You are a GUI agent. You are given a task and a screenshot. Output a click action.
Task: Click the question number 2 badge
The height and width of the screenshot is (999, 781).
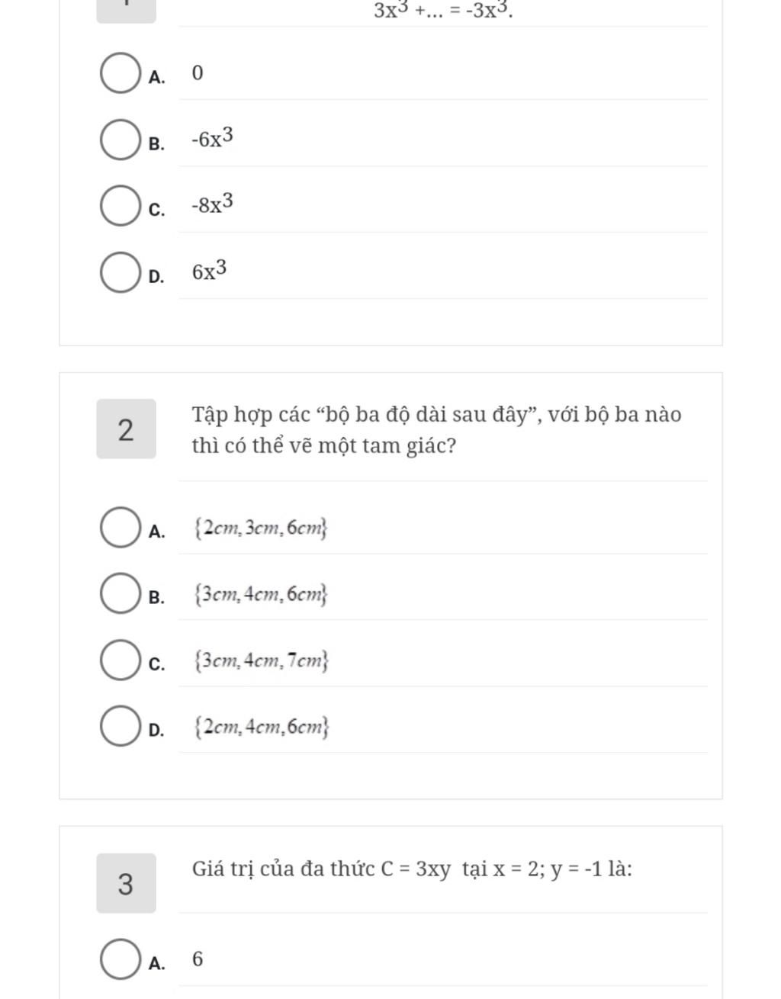(126, 429)
